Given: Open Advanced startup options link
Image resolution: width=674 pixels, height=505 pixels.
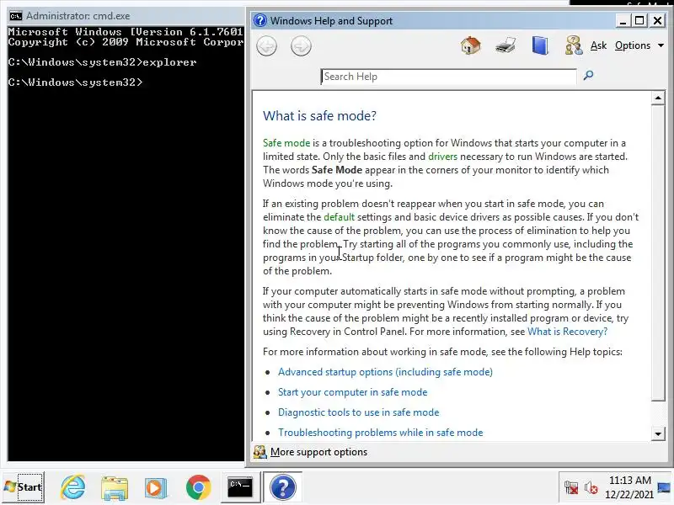Looking at the screenshot, I should tap(385, 372).
